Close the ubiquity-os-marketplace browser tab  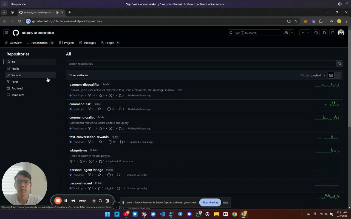click(62, 12)
